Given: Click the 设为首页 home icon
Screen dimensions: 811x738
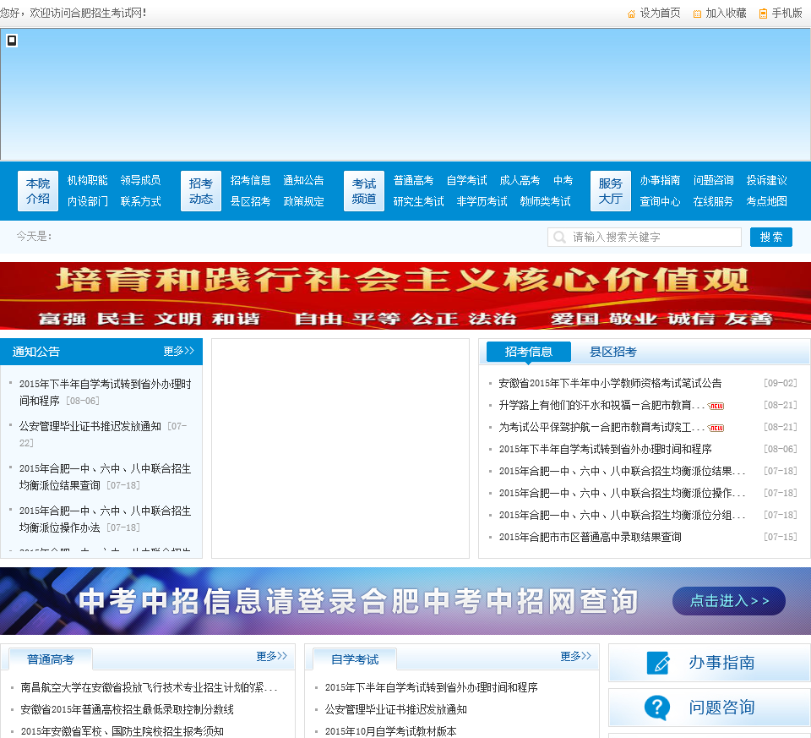Looking at the screenshot, I should pos(631,14).
